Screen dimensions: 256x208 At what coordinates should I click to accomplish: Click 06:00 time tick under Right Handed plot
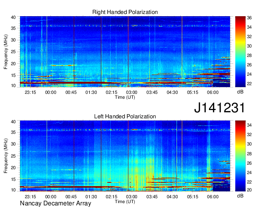[213, 92]
